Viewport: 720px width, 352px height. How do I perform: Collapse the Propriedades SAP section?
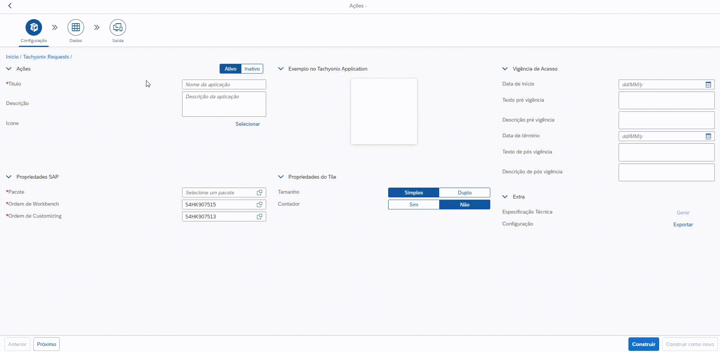[9, 177]
